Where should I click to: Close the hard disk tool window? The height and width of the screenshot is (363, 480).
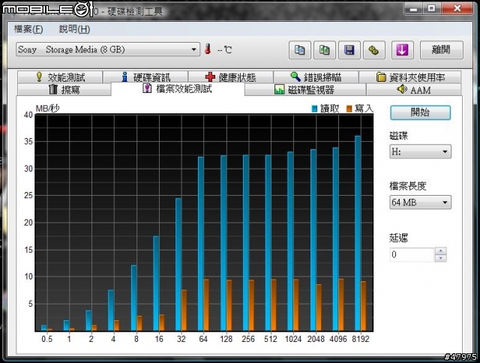point(457,8)
